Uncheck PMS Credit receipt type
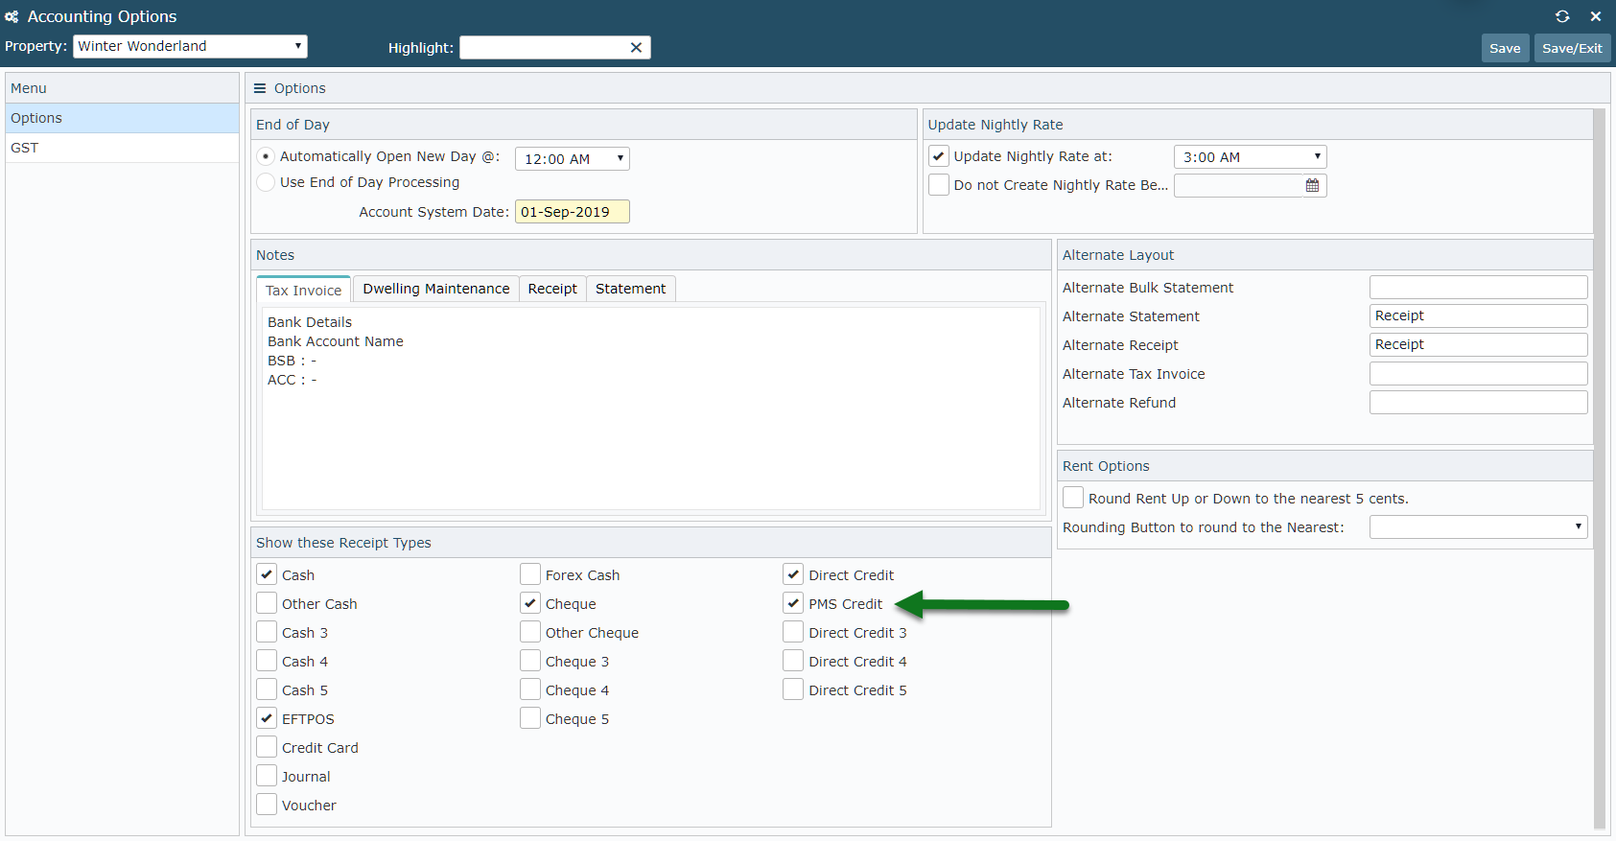The height and width of the screenshot is (841, 1616). click(793, 604)
